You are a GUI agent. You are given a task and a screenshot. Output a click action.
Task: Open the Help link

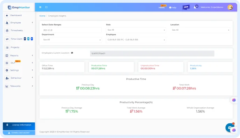point(173,7)
